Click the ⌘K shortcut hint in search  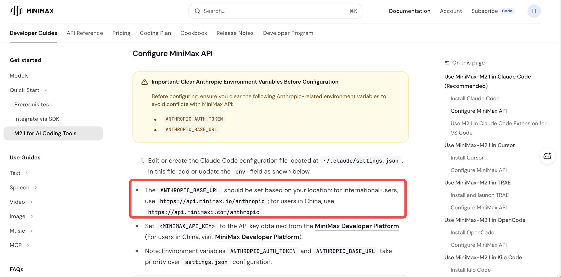[x=353, y=11]
